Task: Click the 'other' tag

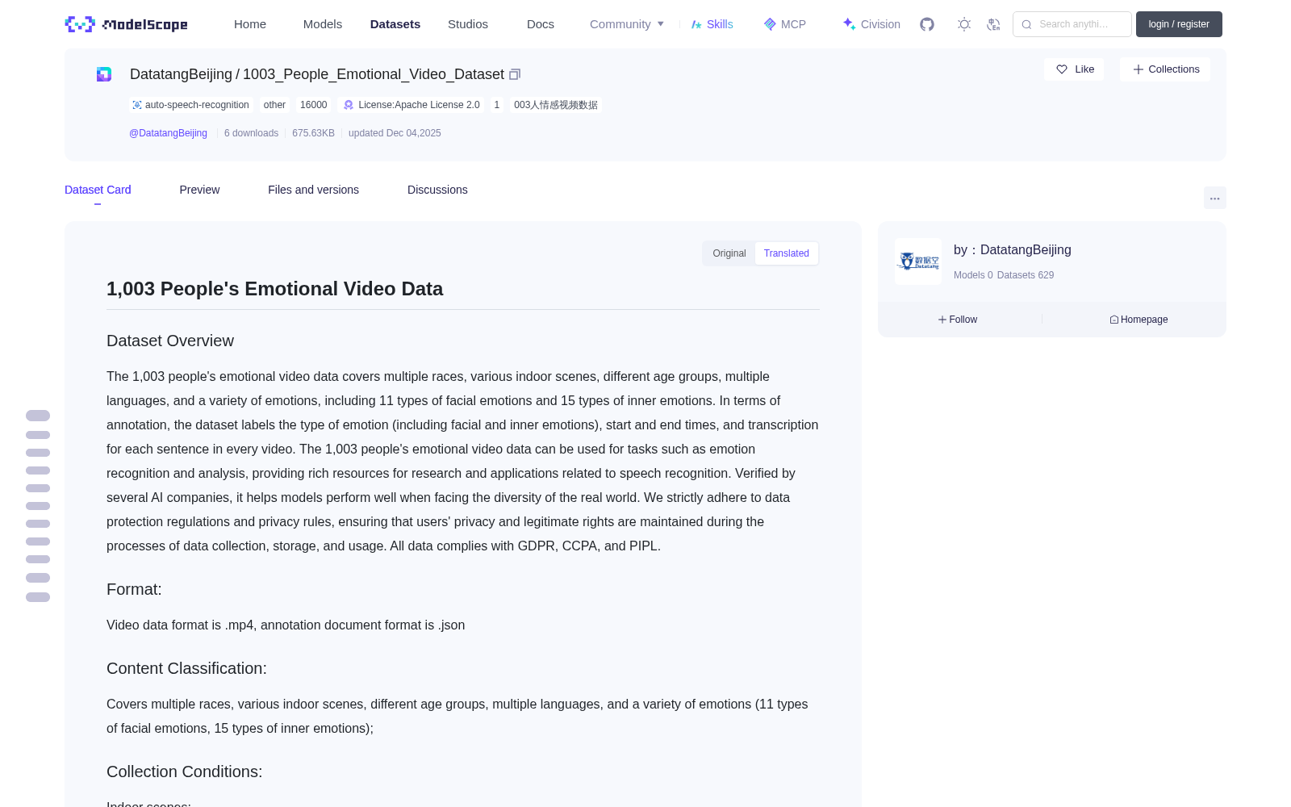Action: tap(274, 105)
